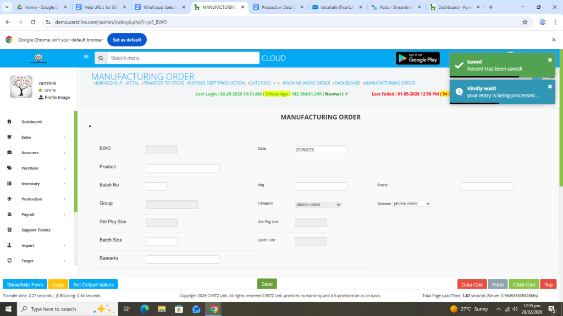Image resolution: width=563 pixels, height=316 pixels.
Task: Click the hamburger menu toggle icon
Action: [86, 57]
